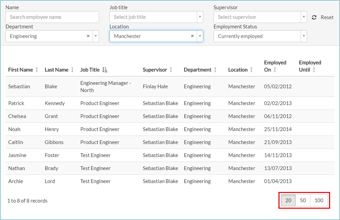Viewport: 340px width, 220px height.
Task: Show 20 records per page
Action: [288, 200]
